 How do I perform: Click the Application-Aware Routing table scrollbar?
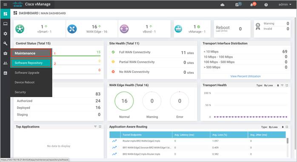(288, 141)
